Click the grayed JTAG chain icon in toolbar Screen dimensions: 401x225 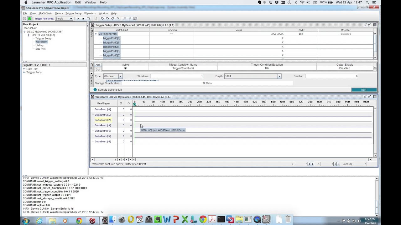[x=25, y=19]
